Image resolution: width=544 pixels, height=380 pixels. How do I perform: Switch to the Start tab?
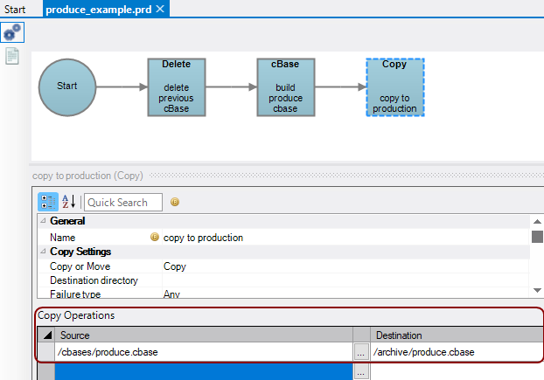click(16, 10)
